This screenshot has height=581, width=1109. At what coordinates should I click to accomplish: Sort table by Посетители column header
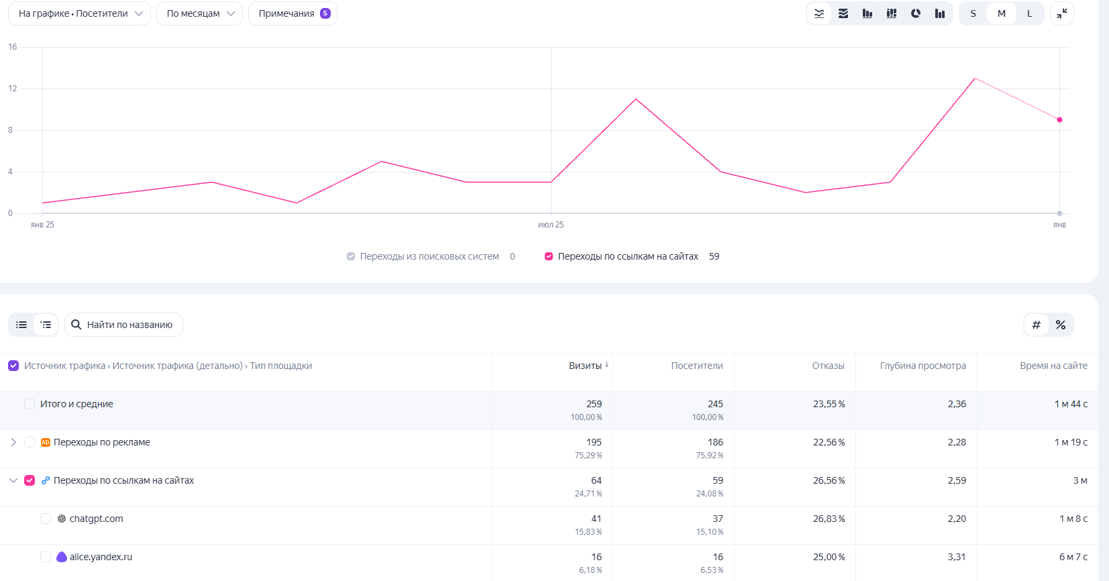coord(696,366)
